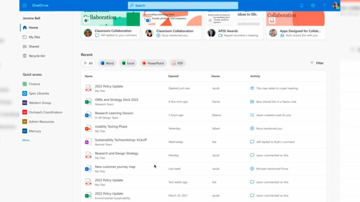Click the Search input field
The image size is (360, 202).
point(183,5)
